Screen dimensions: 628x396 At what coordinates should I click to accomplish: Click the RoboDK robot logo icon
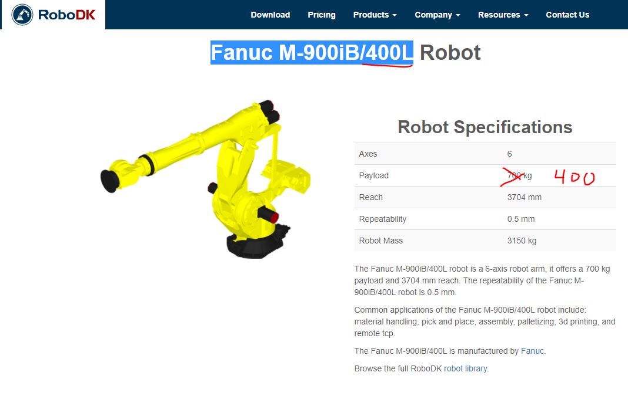[22, 15]
